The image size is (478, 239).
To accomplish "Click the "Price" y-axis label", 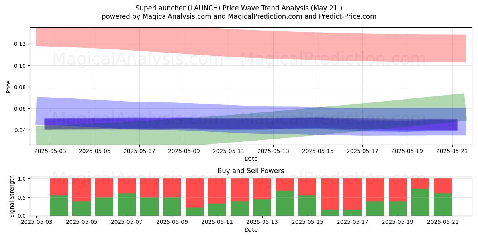I will pos(9,86).
